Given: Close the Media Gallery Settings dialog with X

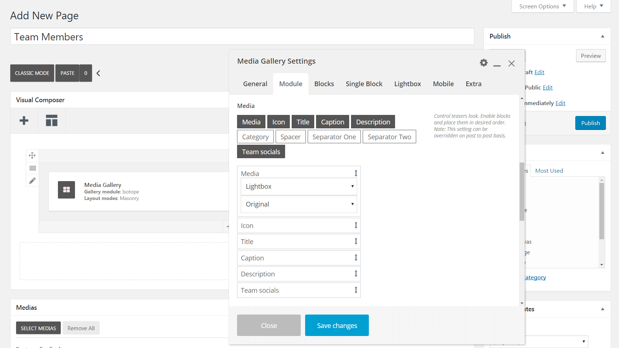Looking at the screenshot, I should click(512, 63).
